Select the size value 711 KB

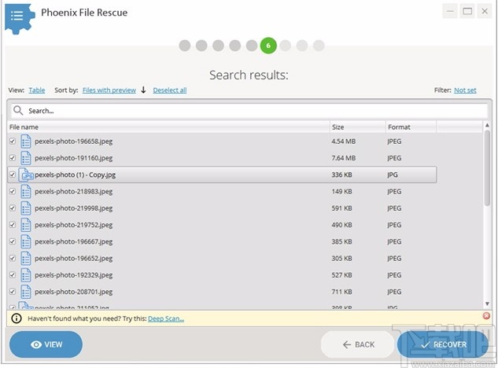341,292
